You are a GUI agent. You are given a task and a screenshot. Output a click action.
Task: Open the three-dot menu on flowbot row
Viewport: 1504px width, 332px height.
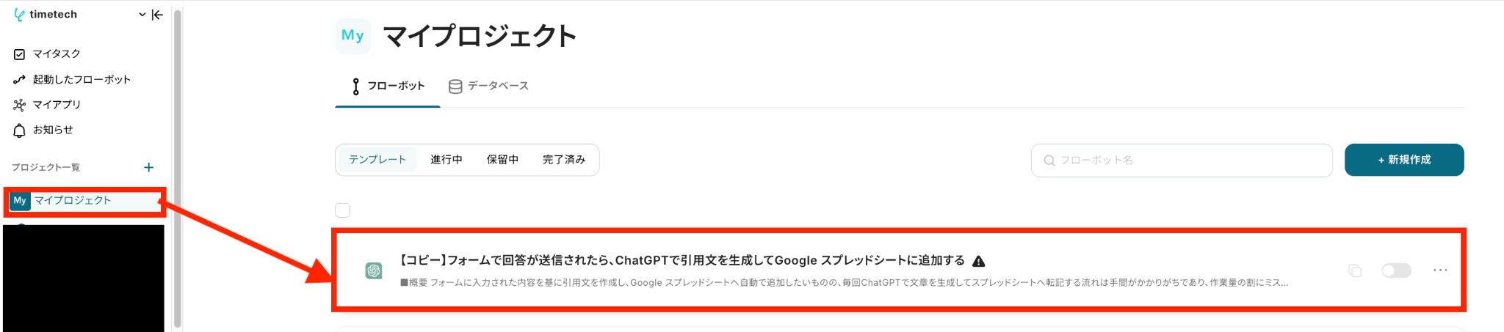(1440, 270)
